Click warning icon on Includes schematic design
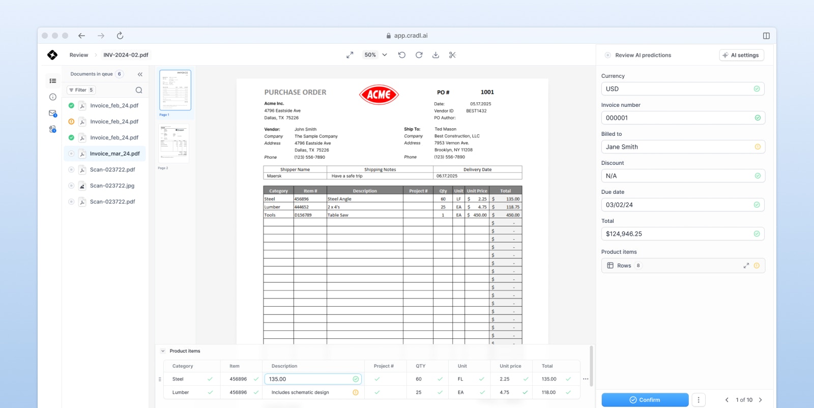 click(356, 392)
